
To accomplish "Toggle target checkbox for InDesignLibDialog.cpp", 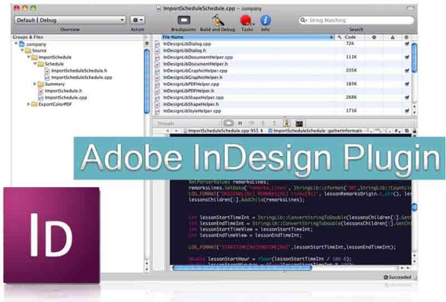I will coord(407,43).
